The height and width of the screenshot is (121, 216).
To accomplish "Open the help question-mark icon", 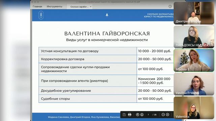I will pyautogui.click(x=170, y=6).
